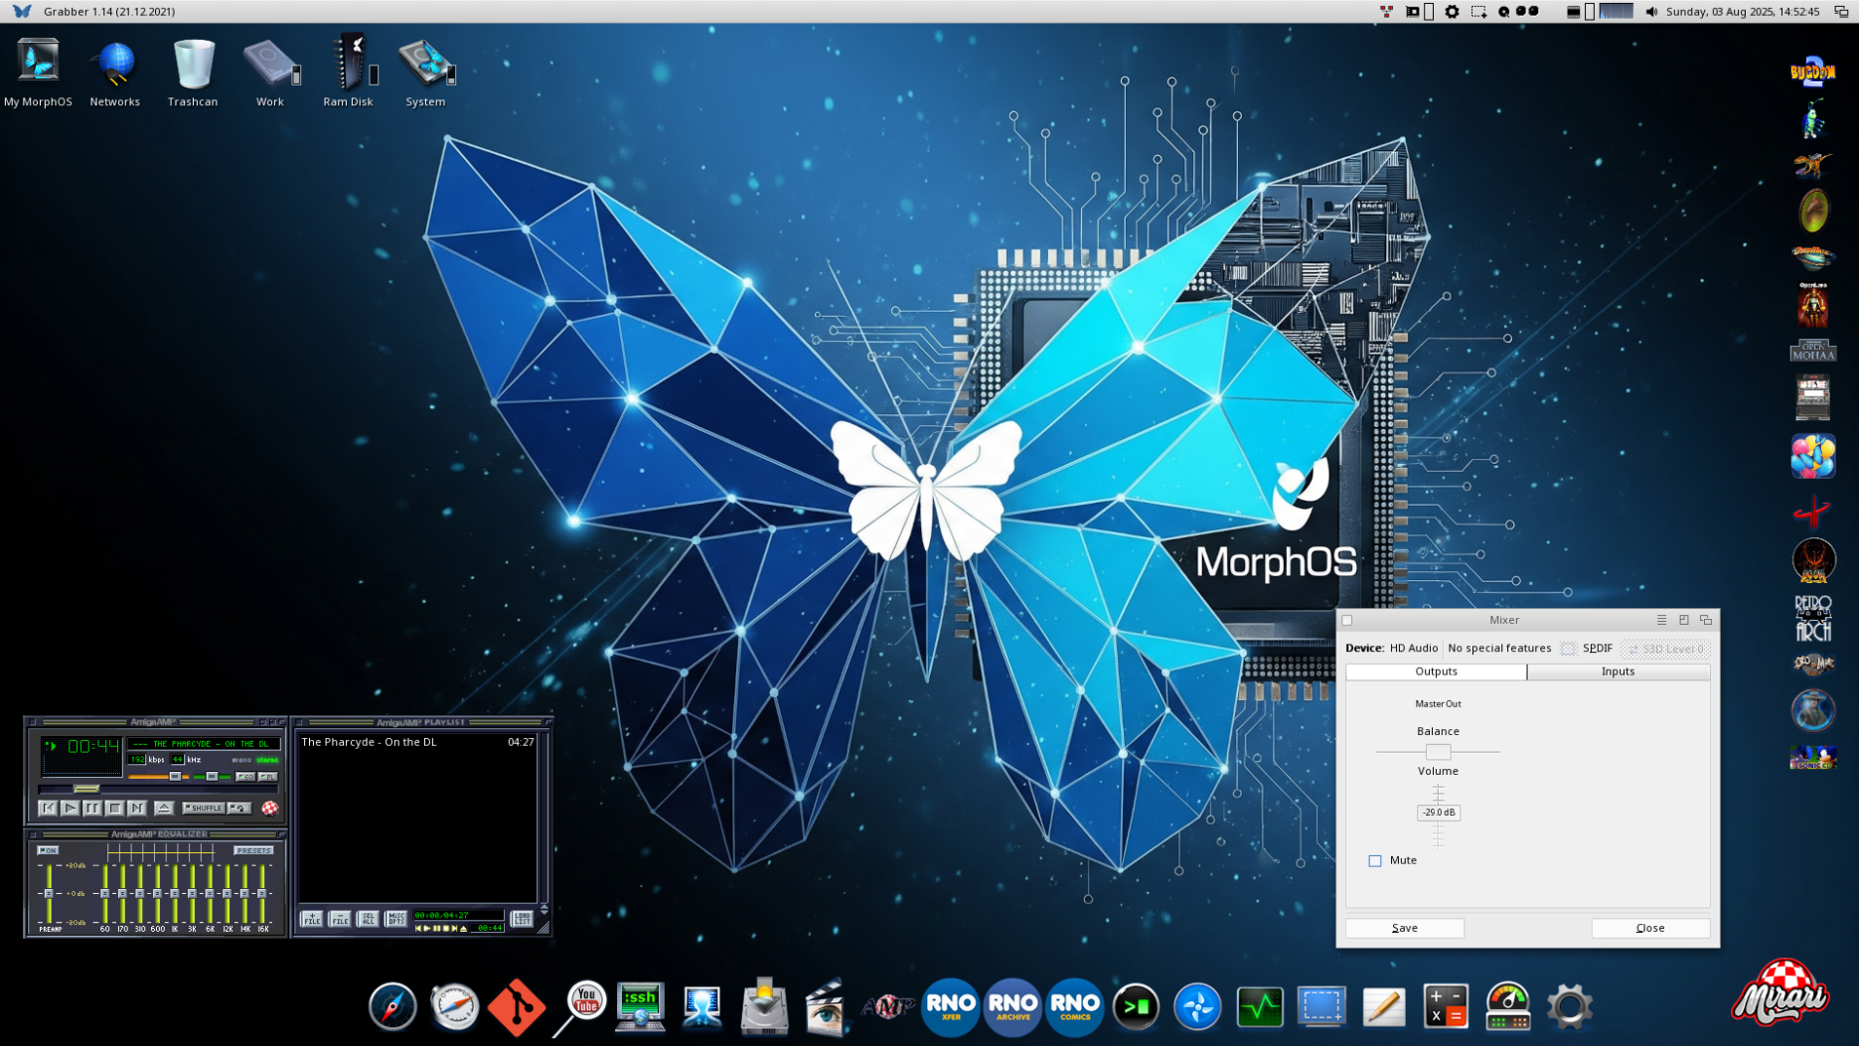Click the -29.0 dB Volume knob in Mixer

[1438, 813]
